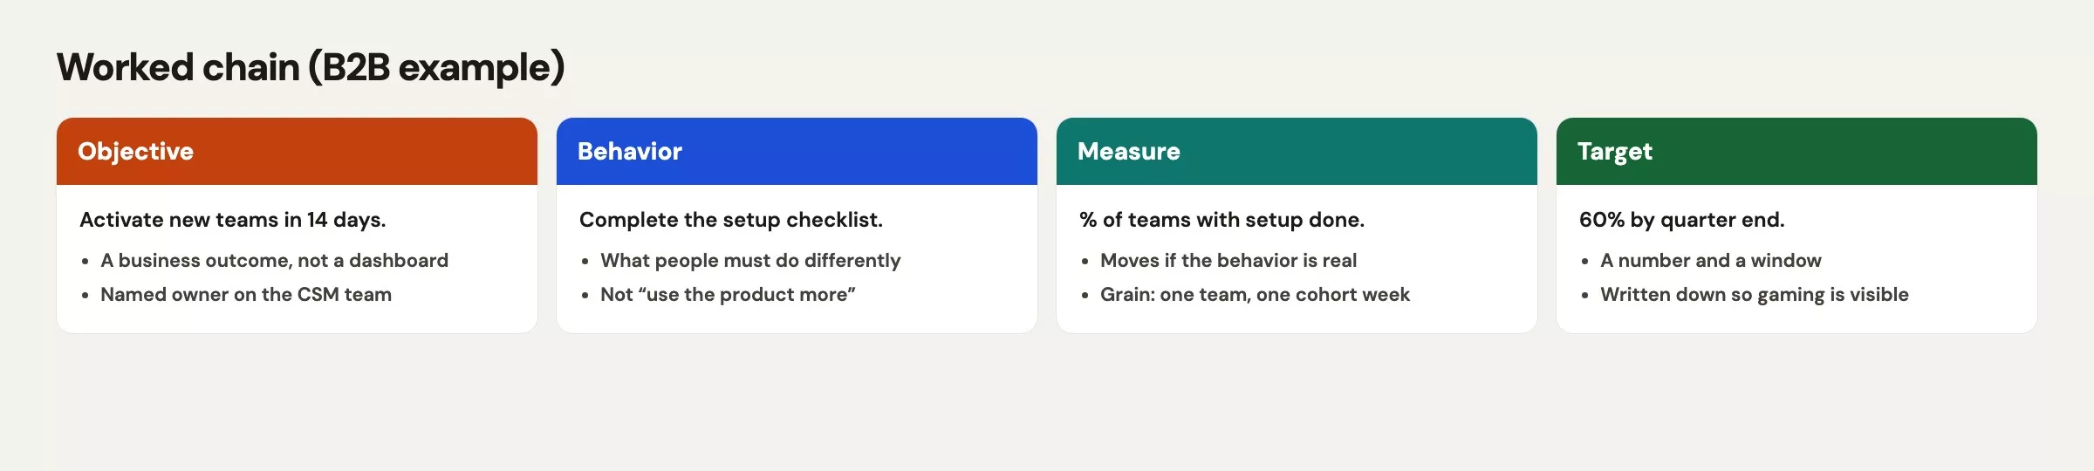Click 'What people must do differently' bullet
Viewport: 2094px width, 471px height.
(x=750, y=260)
